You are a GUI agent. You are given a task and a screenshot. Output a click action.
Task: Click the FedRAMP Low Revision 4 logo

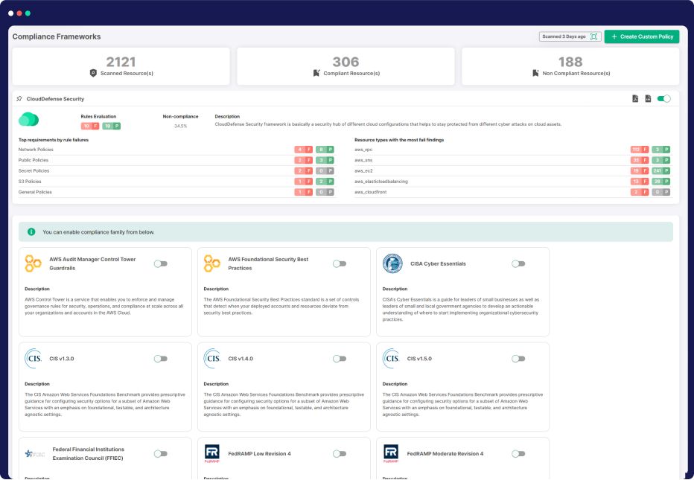click(x=212, y=453)
